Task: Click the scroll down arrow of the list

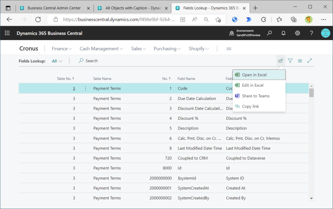Action: coord(312,198)
